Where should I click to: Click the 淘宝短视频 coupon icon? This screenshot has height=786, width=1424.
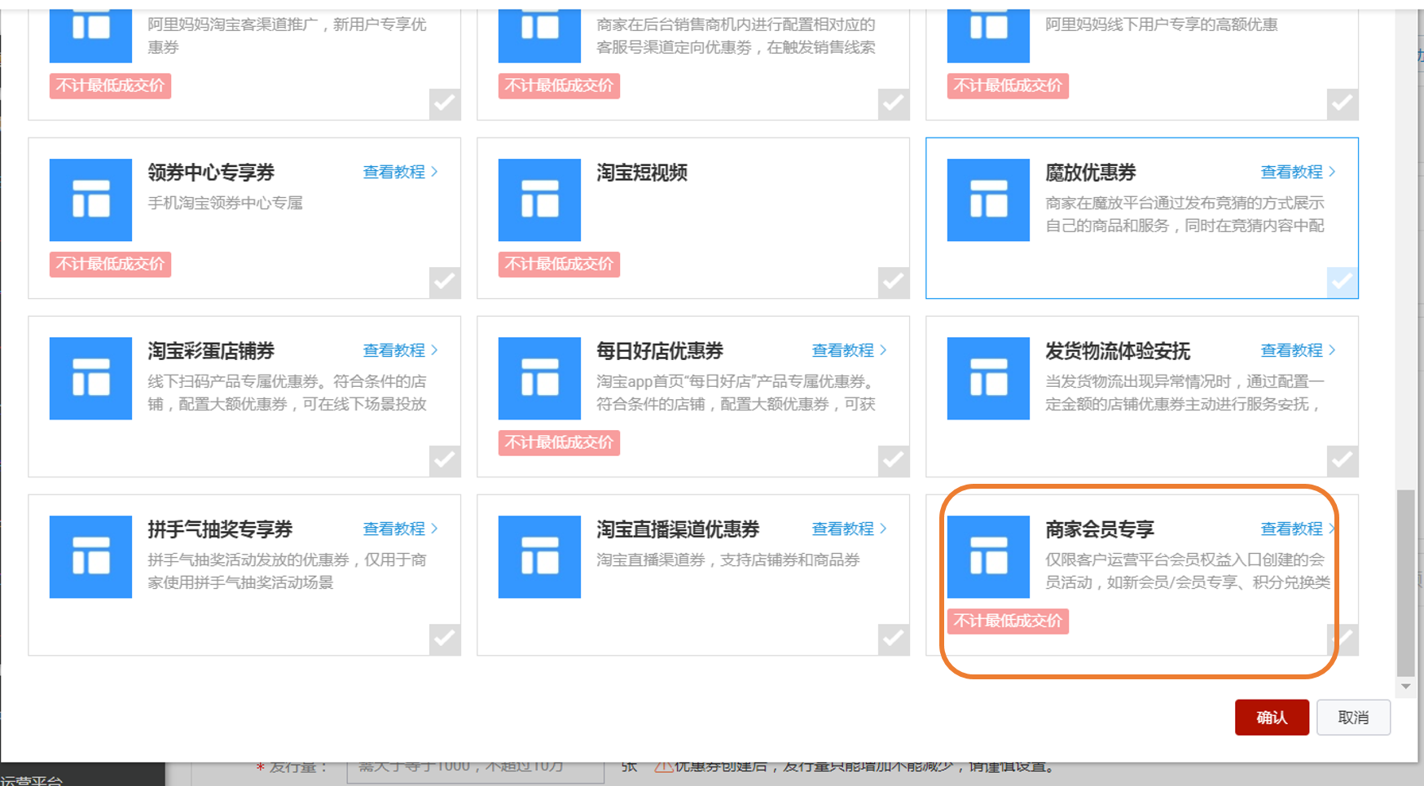tap(539, 200)
